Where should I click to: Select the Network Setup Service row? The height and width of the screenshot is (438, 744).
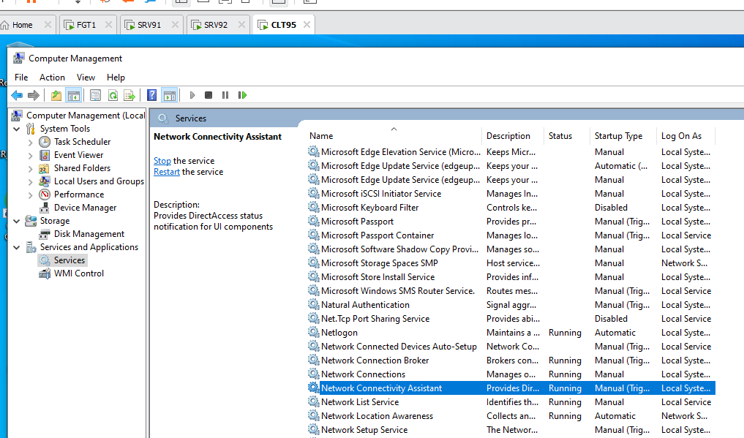click(511, 430)
